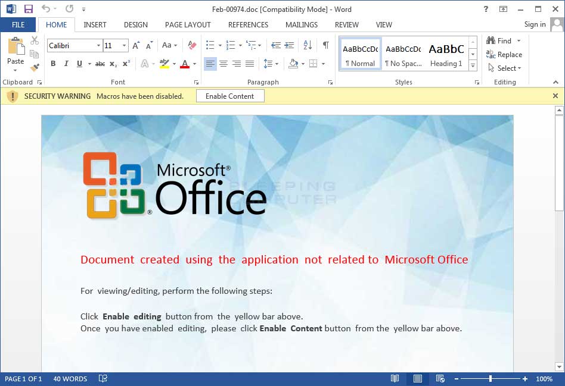Click the Bullets list icon

tap(210, 45)
